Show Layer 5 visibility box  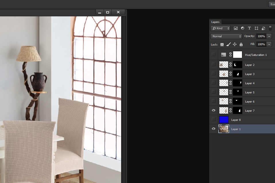214,92
